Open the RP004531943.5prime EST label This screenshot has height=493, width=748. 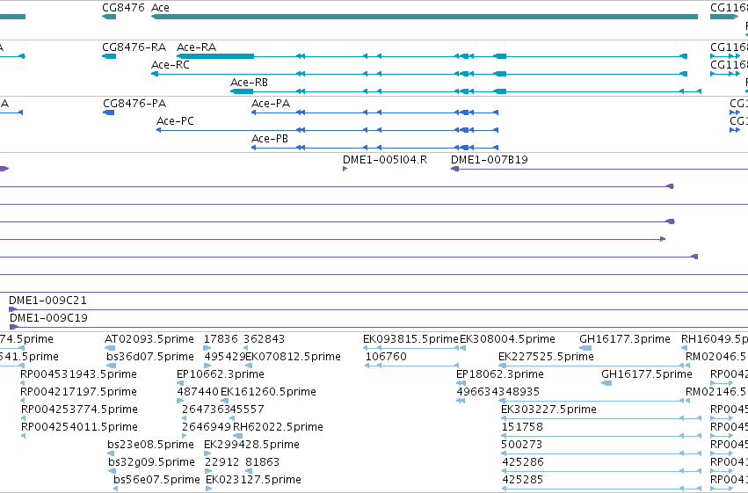point(78,374)
